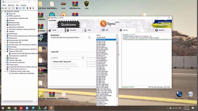The width and height of the screenshot is (198, 111).
Task: Click the SigmaPlus button at top right
Action: click(163, 30)
